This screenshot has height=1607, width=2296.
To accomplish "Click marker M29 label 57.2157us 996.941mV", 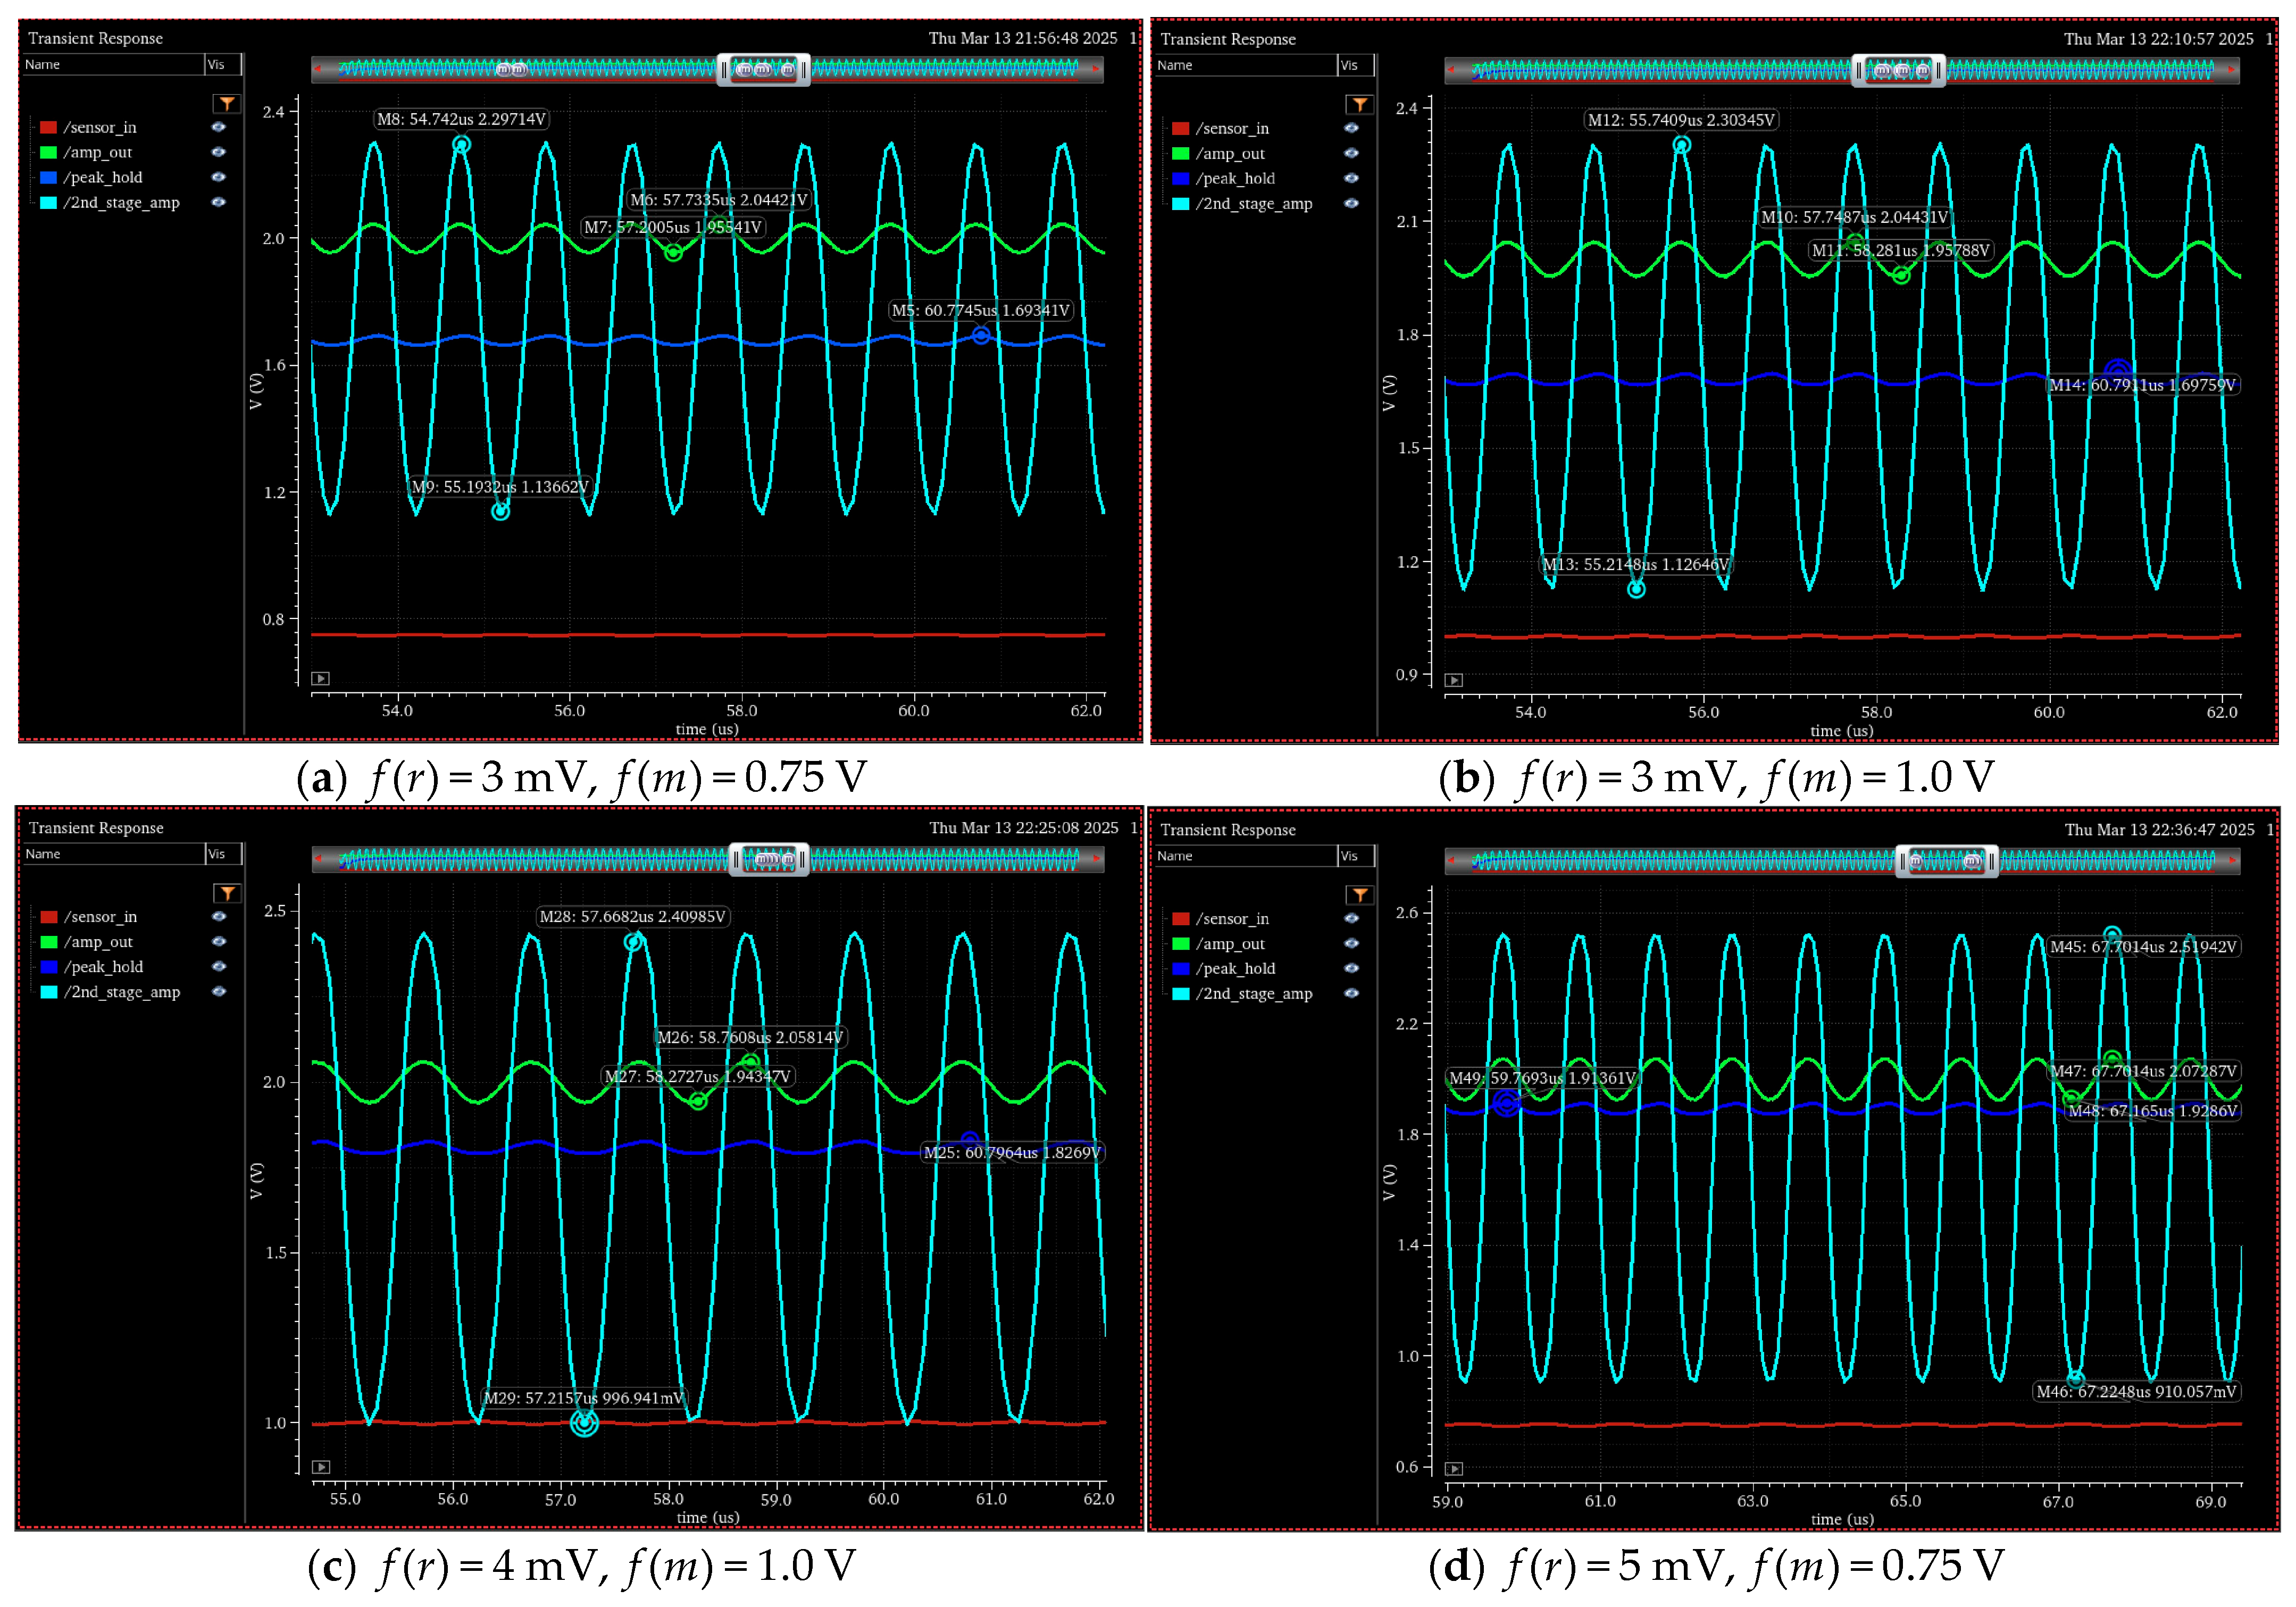I will [x=584, y=1398].
